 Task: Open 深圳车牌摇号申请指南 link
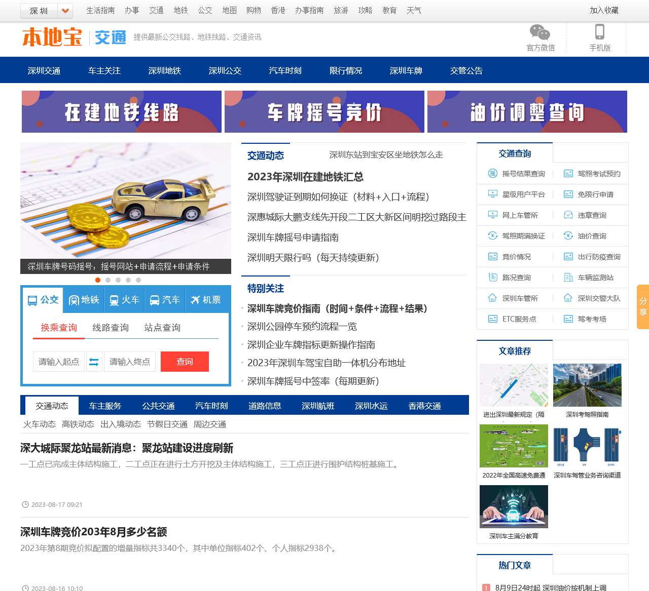pos(293,238)
